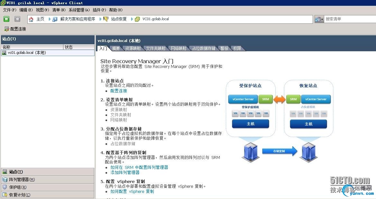This screenshot has width=376, height=199.
Task: Switch to the 网络映射 tab
Action: pos(179,48)
